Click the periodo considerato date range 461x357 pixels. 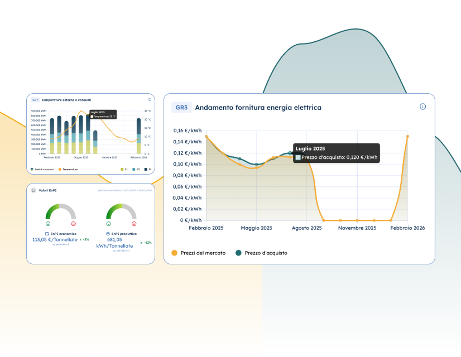[124, 190]
